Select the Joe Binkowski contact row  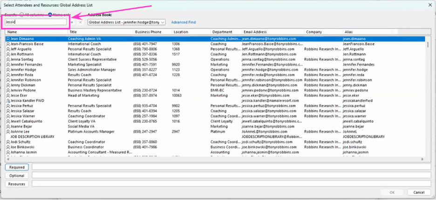tap(215, 147)
